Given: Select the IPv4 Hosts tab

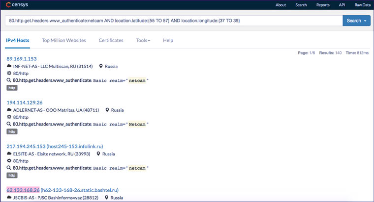Looking at the screenshot, I should tap(17, 40).
